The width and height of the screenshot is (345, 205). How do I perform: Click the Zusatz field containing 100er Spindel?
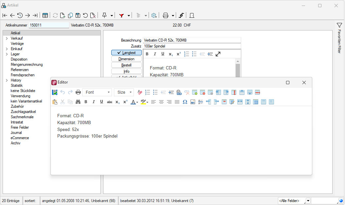(x=192, y=46)
